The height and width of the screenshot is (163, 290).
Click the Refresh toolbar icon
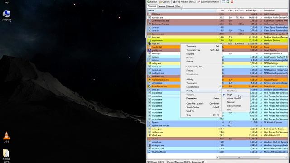(148, 2)
